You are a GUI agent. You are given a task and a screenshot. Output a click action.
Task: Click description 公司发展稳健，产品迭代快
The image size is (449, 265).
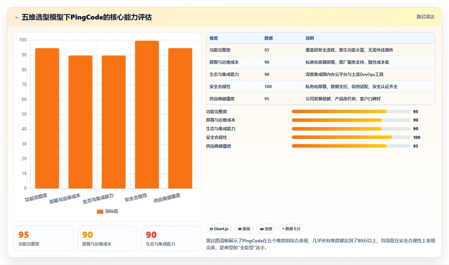point(343,99)
